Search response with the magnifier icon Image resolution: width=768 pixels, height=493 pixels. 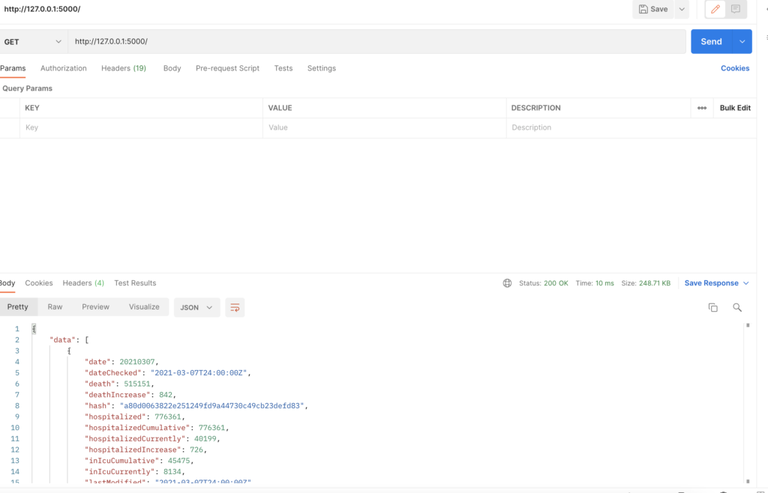pos(737,307)
